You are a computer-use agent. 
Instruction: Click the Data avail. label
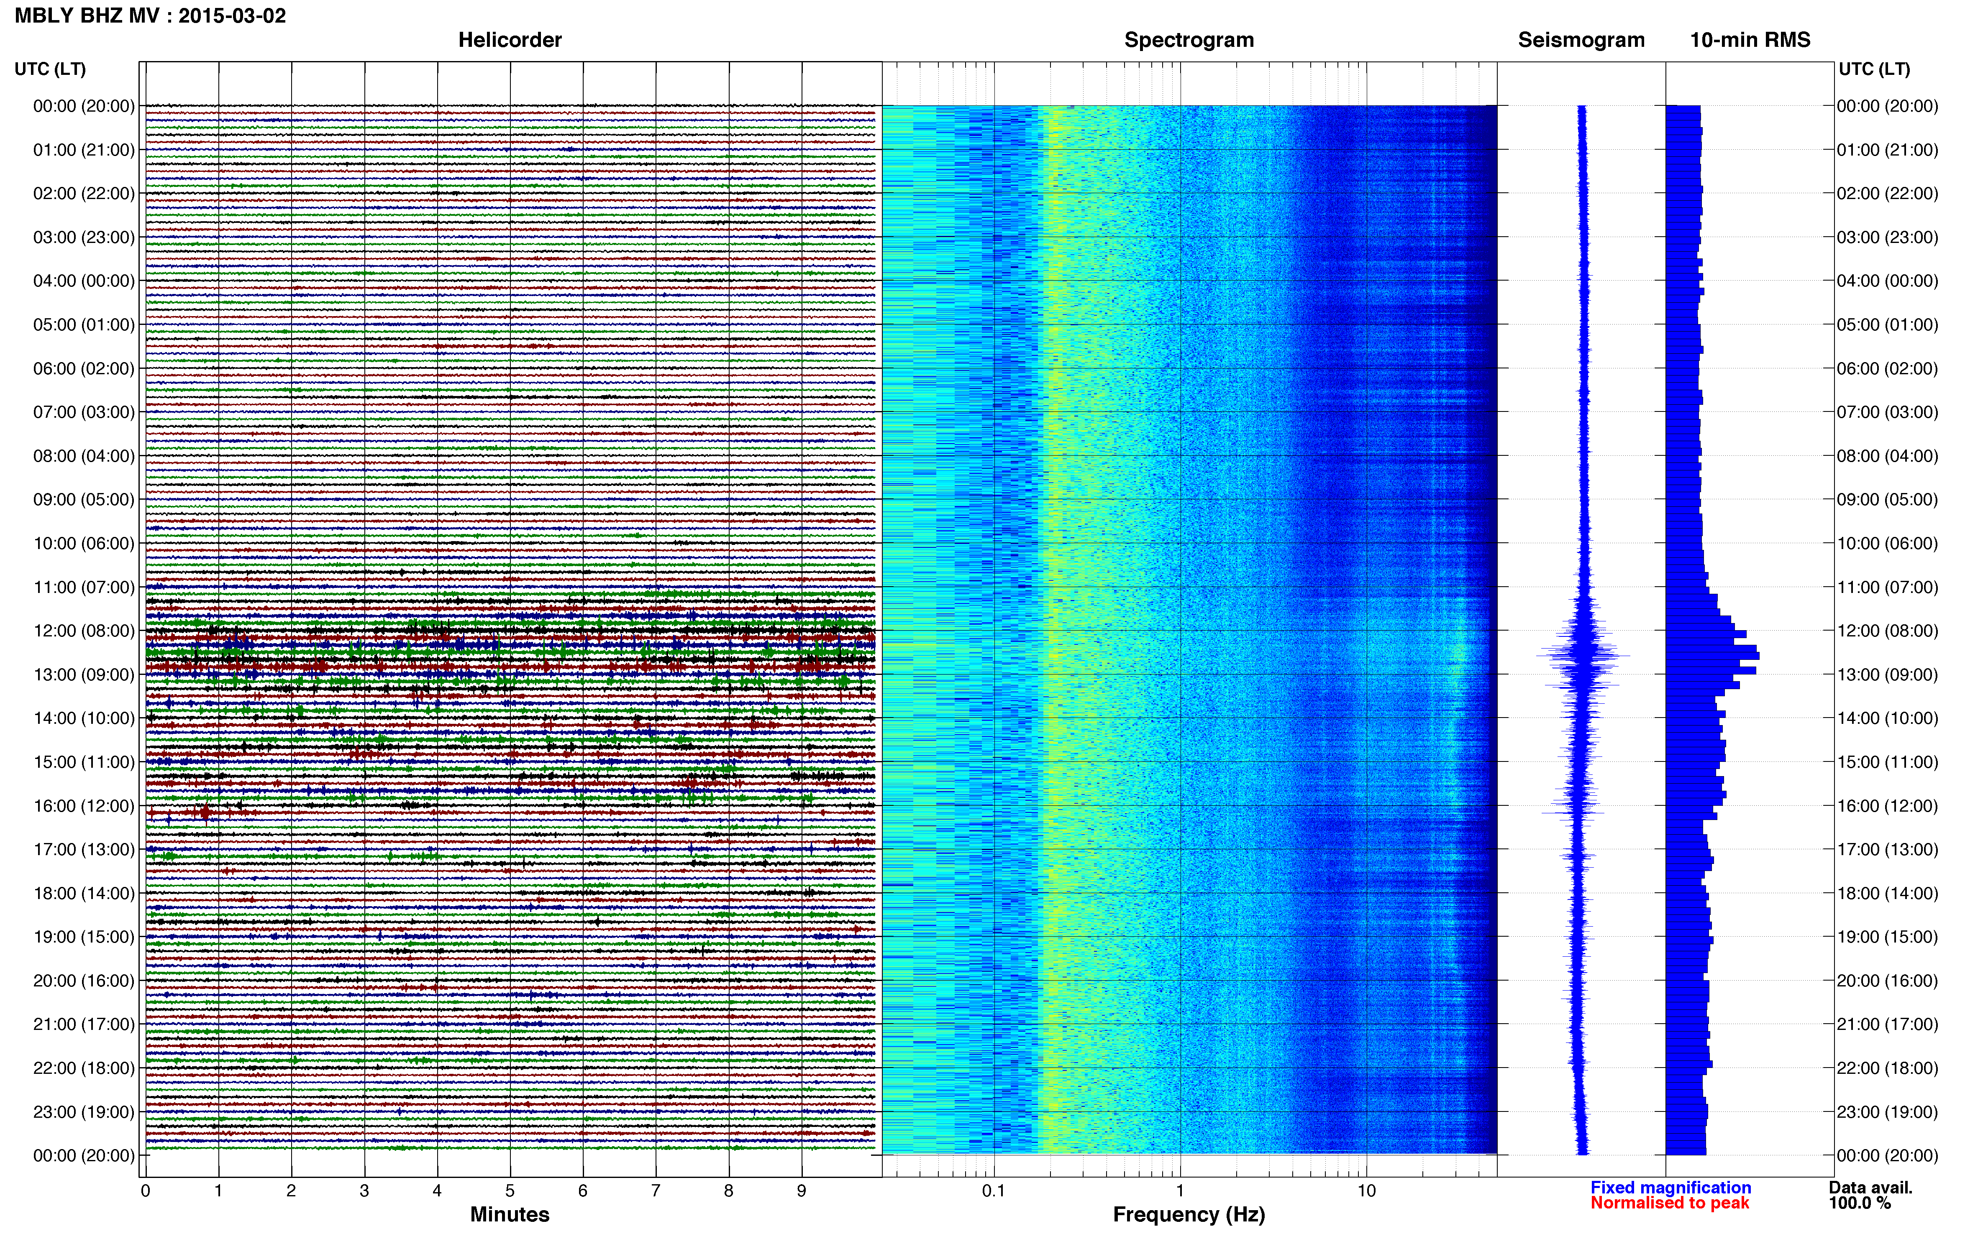tap(1871, 1188)
